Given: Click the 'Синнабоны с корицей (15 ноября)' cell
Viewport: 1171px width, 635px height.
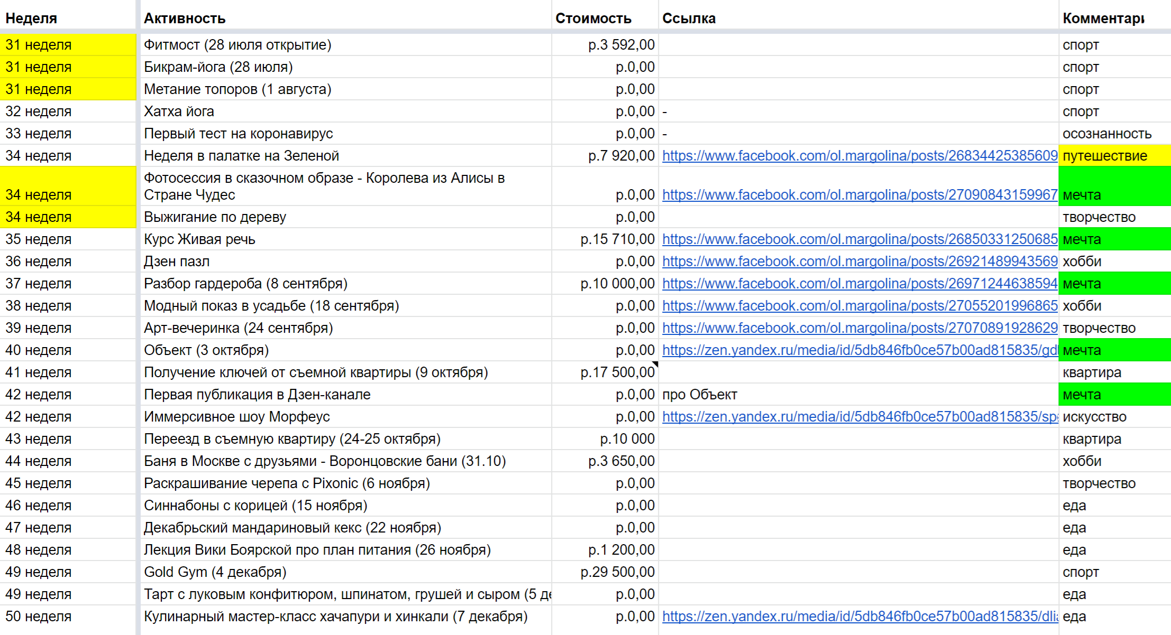Looking at the screenshot, I should pyautogui.click(x=346, y=506).
